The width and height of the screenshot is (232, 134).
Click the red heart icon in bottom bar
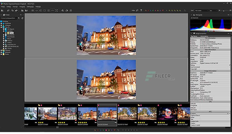pyautogui.click(x=115, y=130)
